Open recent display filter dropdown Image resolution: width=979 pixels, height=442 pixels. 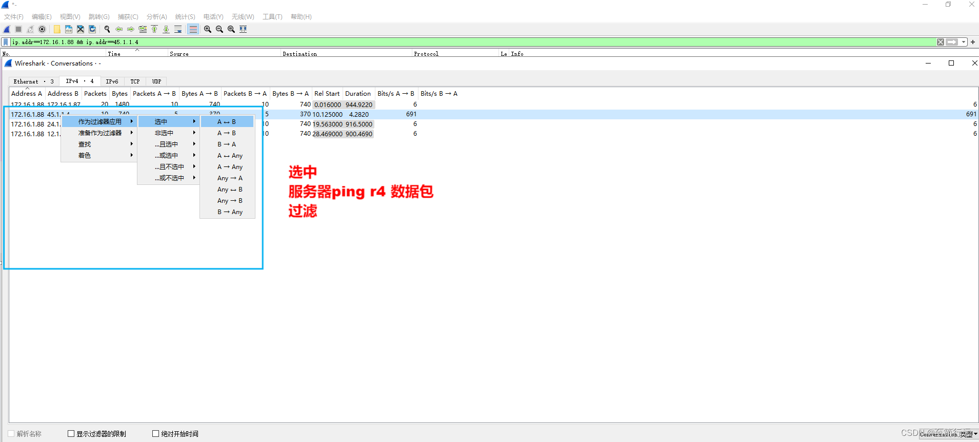964,42
